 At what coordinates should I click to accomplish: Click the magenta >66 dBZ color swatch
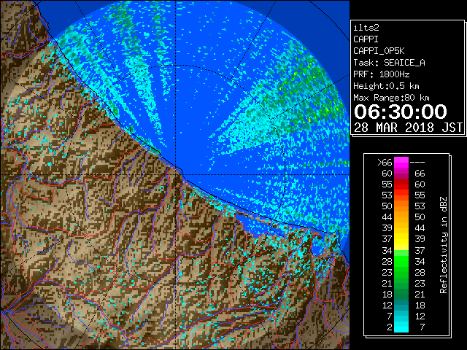pyautogui.click(x=401, y=163)
